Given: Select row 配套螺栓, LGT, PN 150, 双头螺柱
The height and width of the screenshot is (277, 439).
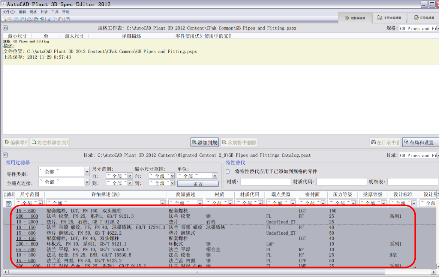Looking at the screenshot, I should (x=220, y=211).
